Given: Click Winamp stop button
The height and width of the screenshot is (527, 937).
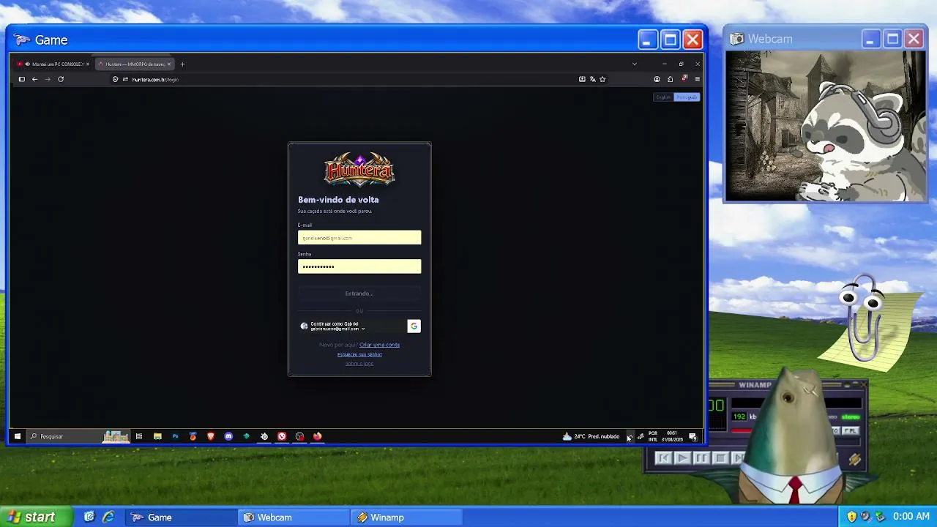Looking at the screenshot, I should (x=720, y=458).
